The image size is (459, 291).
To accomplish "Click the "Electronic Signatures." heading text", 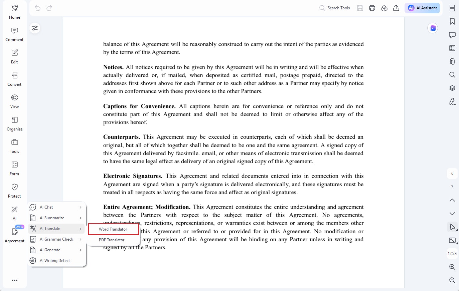I will click(x=133, y=176).
